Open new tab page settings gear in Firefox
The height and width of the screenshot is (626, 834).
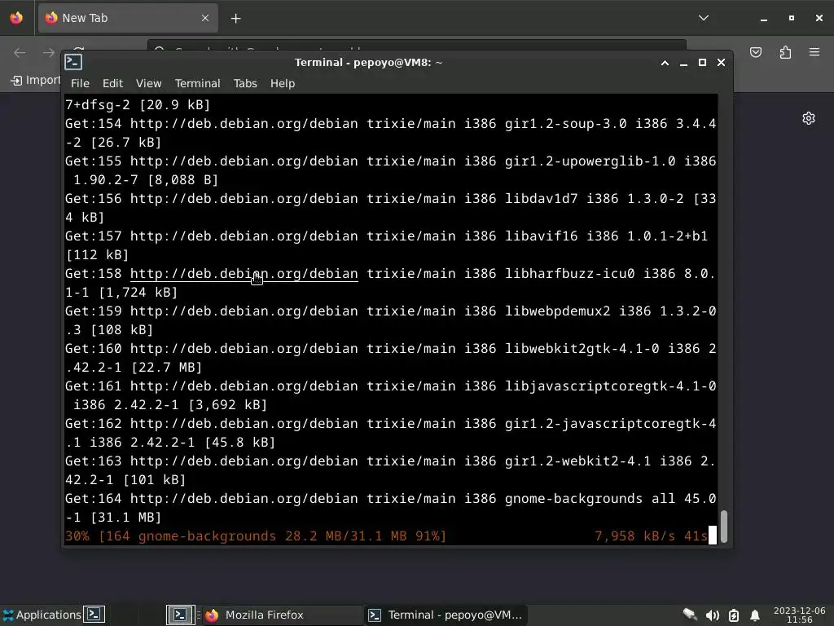(x=809, y=118)
